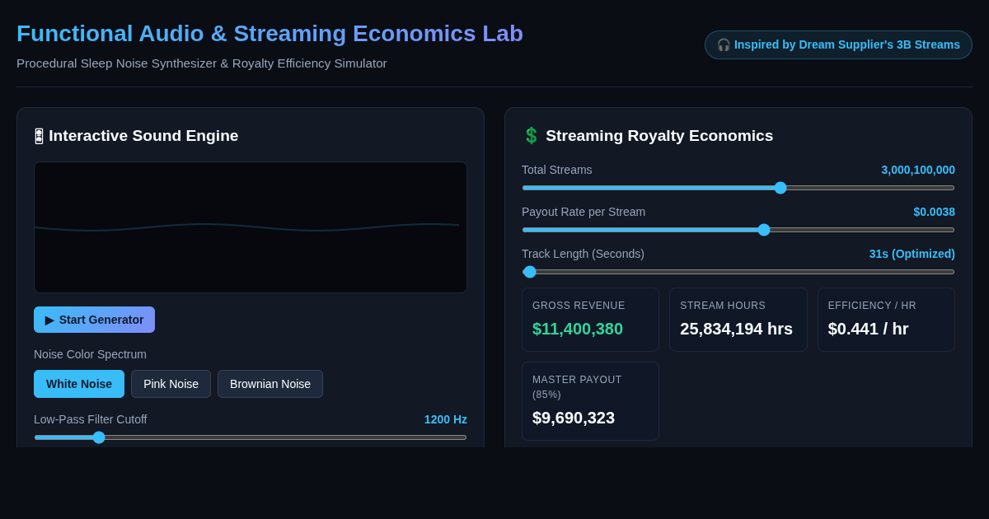Click the 25,834,194 hrs figure
Image resolution: width=989 pixels, height=519 pixels.
[737, 329]
